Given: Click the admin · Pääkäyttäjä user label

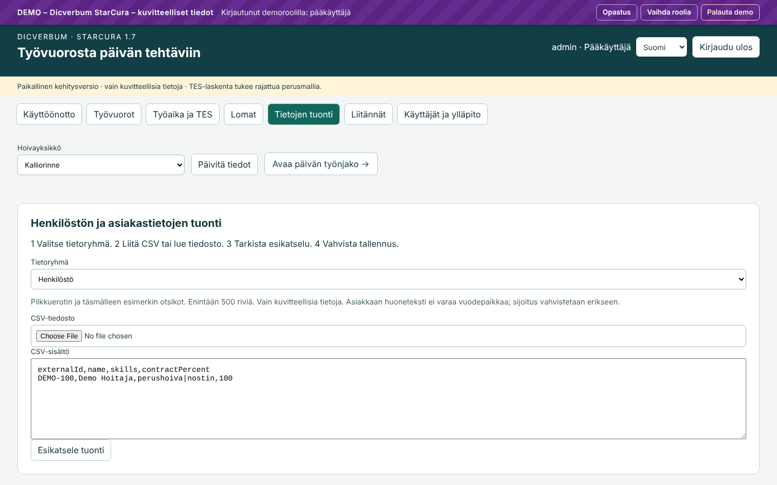Looking at the screenshot, I should 591,47.
